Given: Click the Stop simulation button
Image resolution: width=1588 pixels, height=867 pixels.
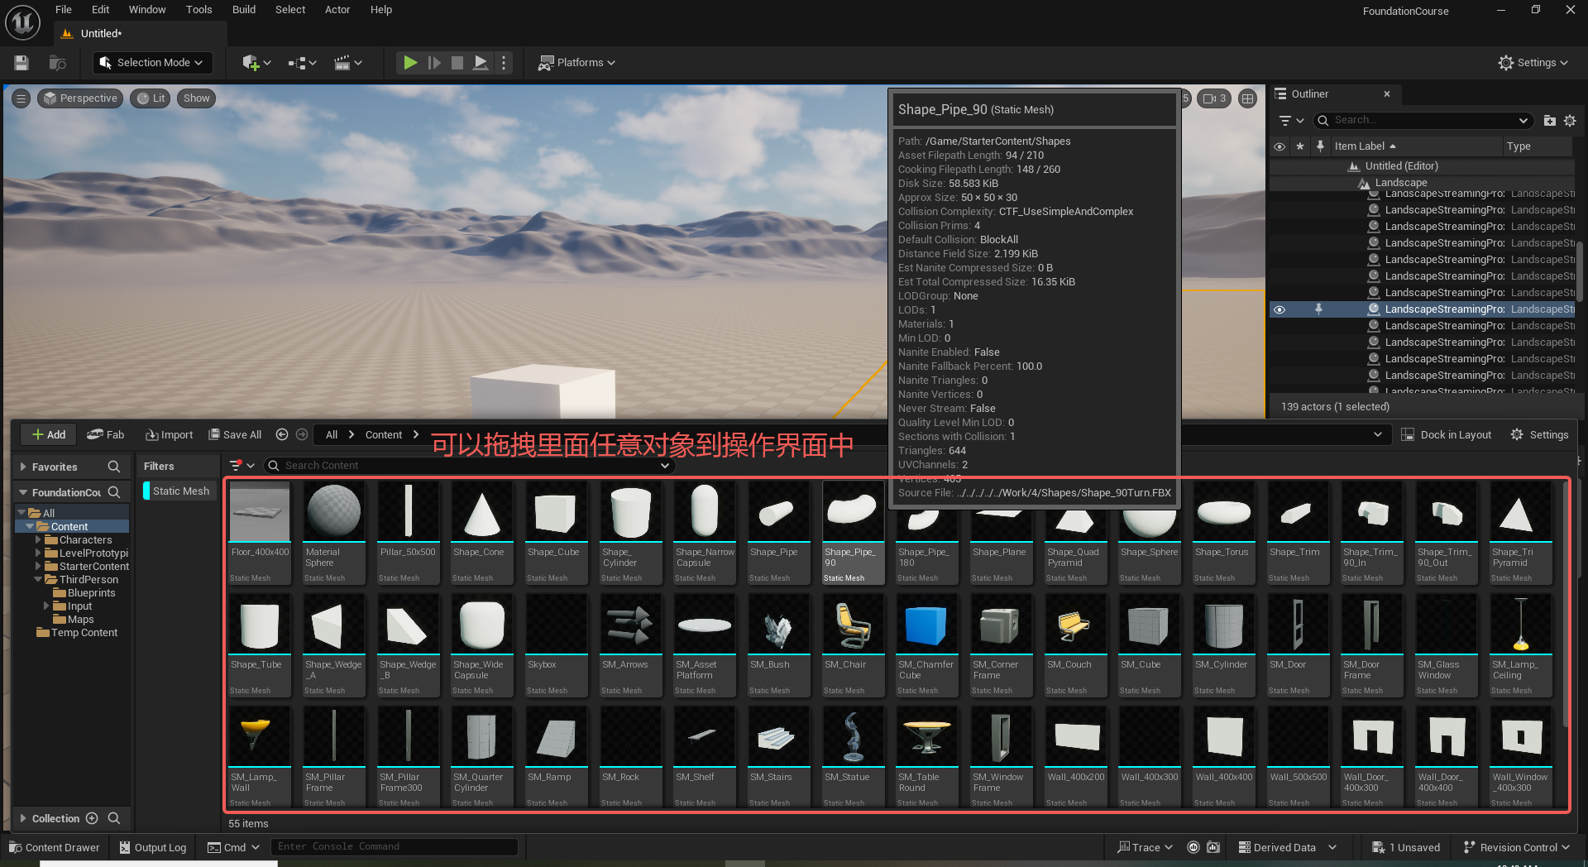Looking at the screenshot, I should tap(457, 63).
